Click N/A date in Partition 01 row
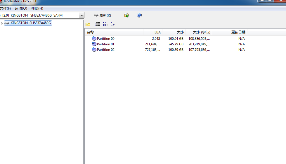The width and height of the screenshot is (286, 164). click(242, 44)
